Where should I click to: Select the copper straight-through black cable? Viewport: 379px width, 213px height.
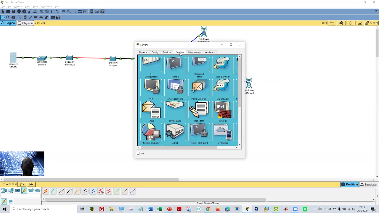point(61,191)
